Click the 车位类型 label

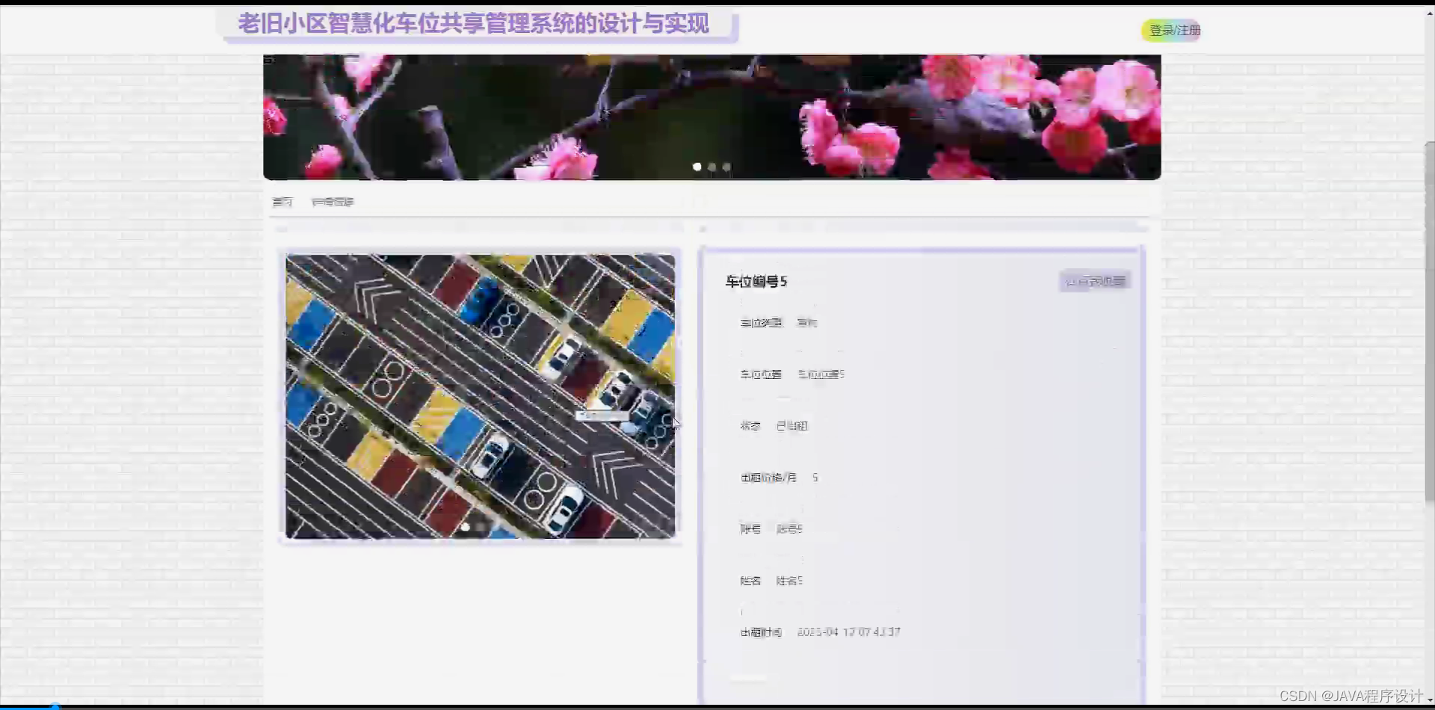coord(761,323)
